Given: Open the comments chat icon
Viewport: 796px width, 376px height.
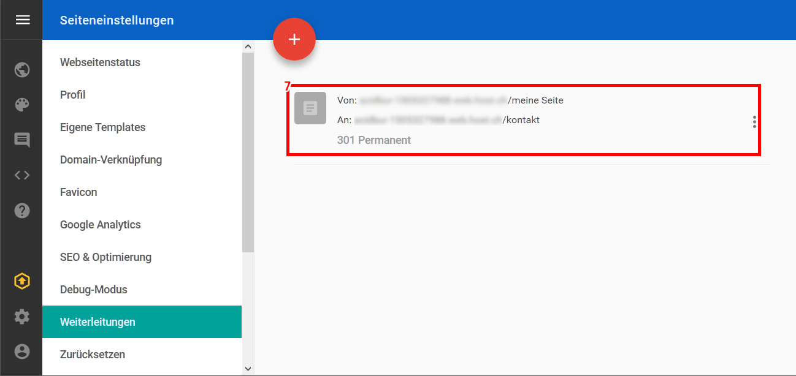Looking at the screenshot, I should 22,140.
